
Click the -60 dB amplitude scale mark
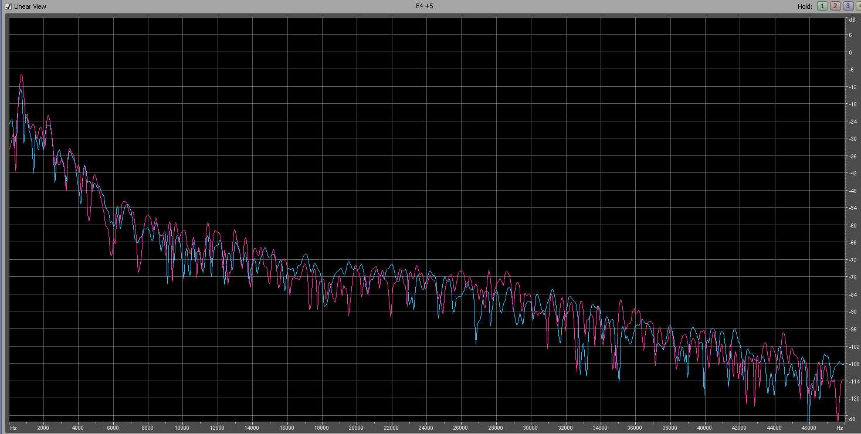point(851,225)
